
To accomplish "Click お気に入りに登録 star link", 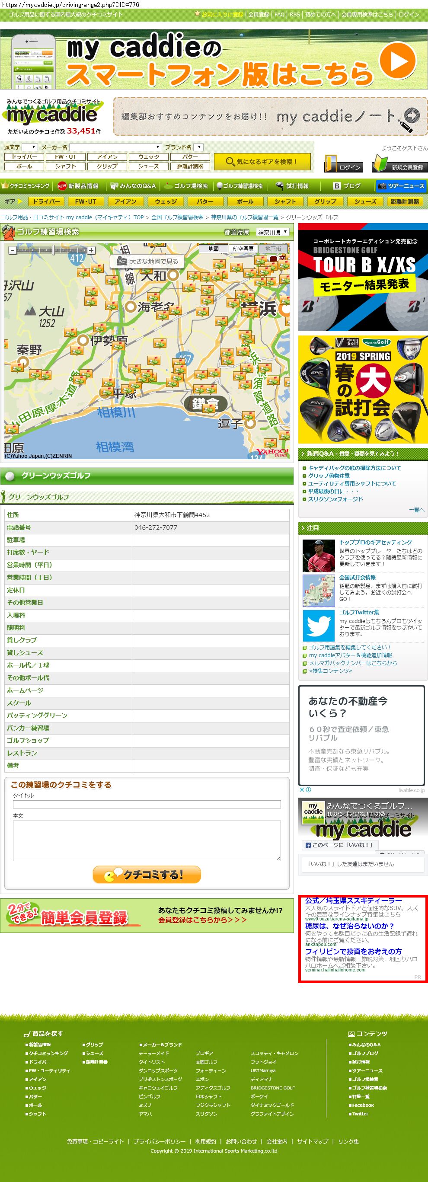I will 219,14.
